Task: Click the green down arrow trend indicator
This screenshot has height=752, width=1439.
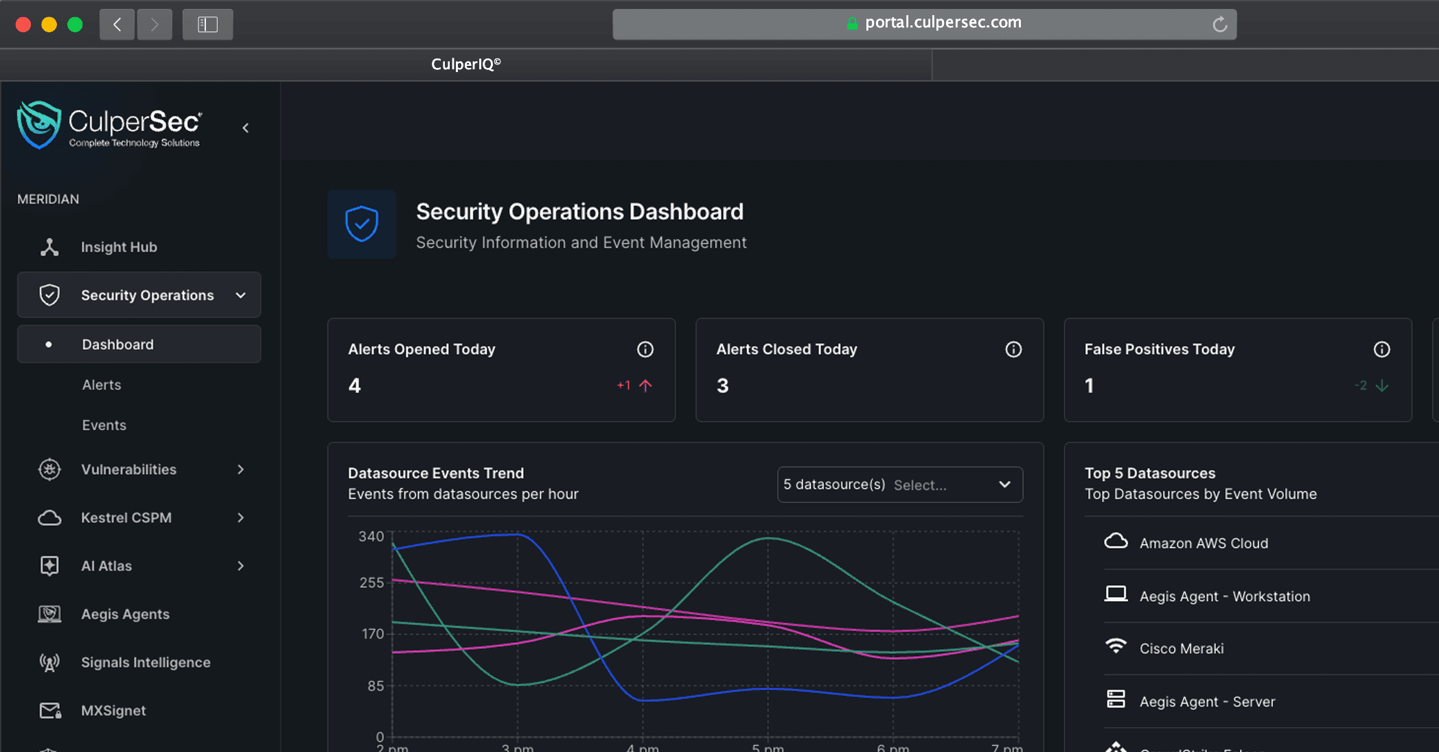Action: click(1382, 386)
